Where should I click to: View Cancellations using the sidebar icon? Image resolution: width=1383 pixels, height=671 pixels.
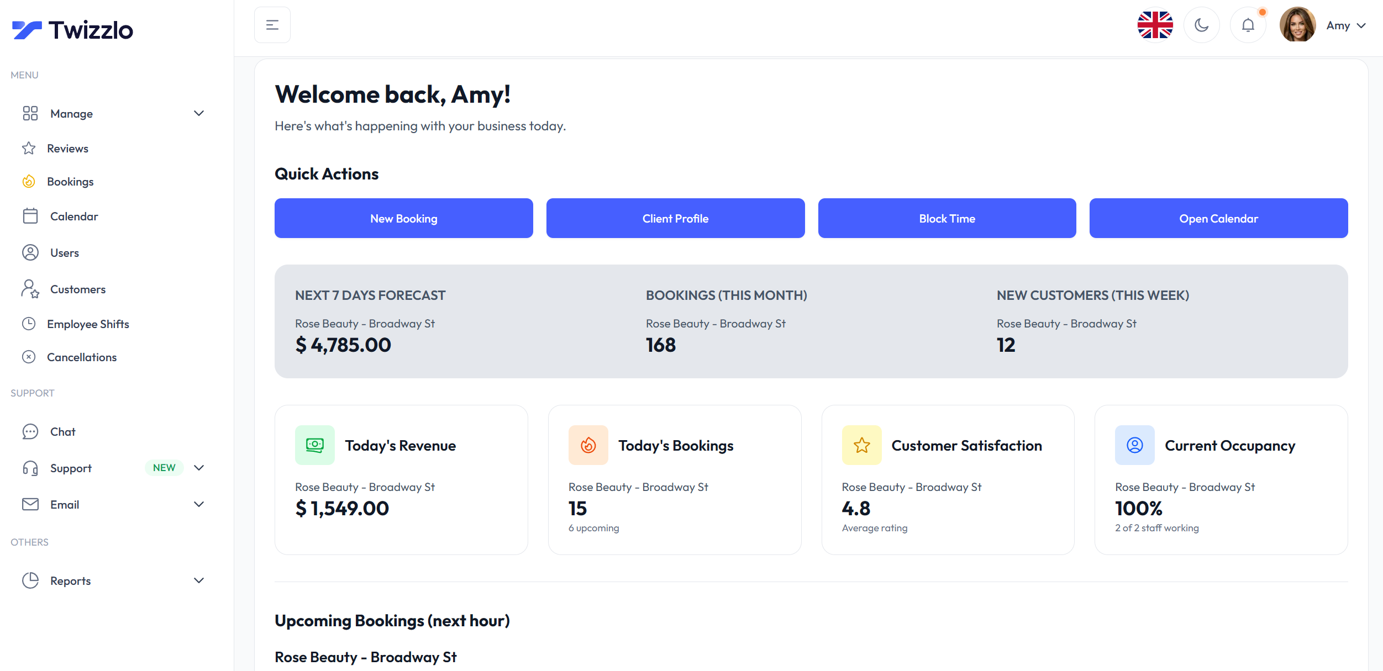pyautogui.click(x=30, y=357)
